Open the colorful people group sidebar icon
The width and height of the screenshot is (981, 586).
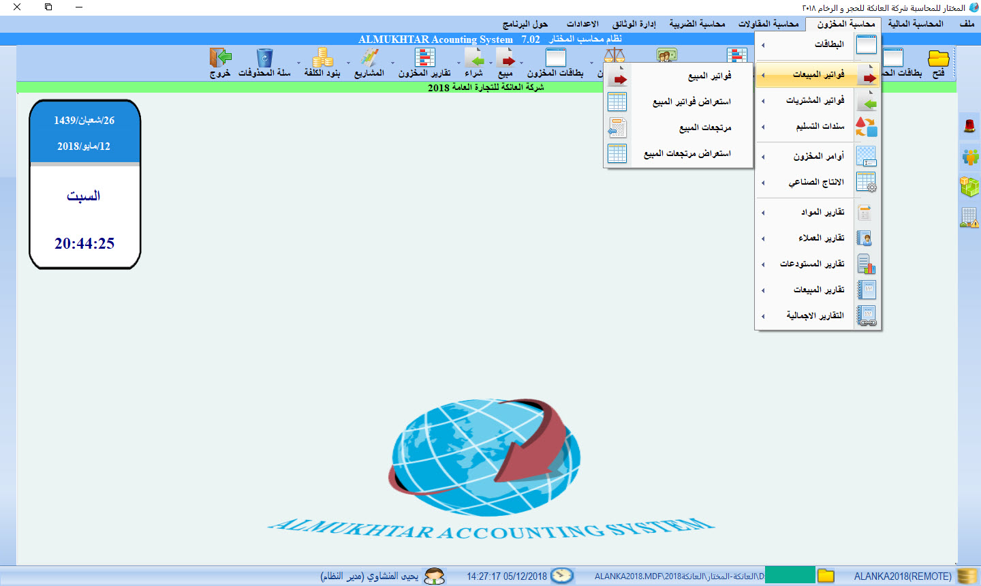tap(969, 157)
